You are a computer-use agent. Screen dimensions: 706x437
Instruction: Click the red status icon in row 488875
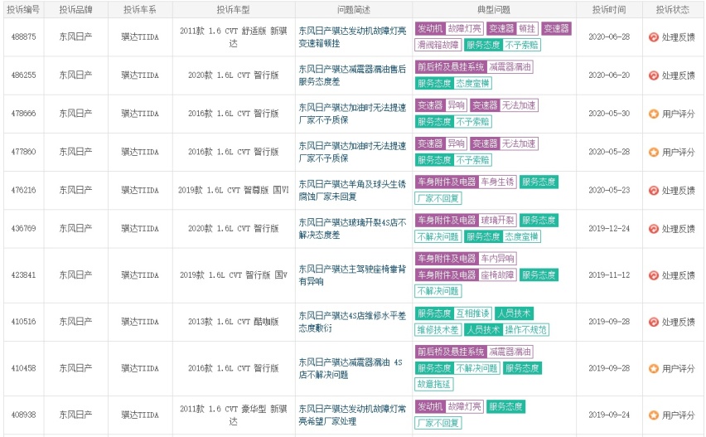click(653, 37)
